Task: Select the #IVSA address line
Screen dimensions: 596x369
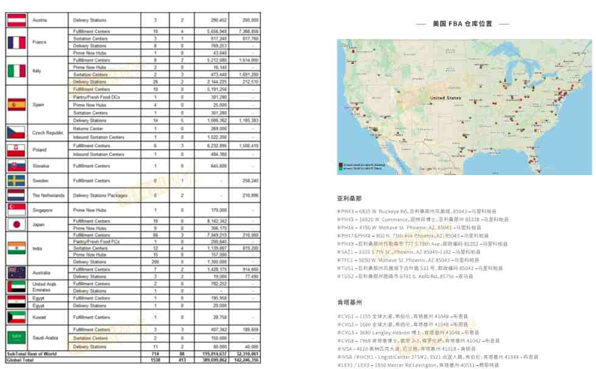Action: [406, 349]
